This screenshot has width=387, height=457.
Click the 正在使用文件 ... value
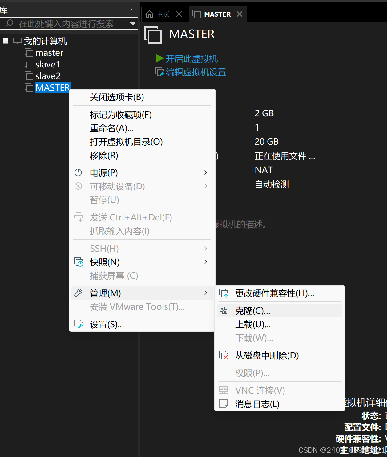click(x=285, y=156)
